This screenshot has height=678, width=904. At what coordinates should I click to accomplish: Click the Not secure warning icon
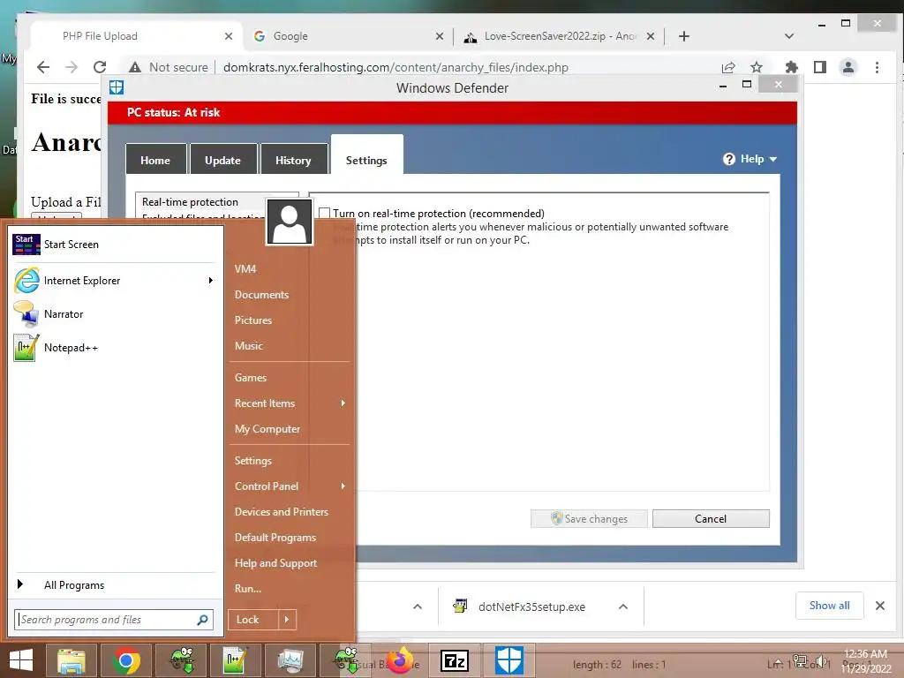(135, 67)
